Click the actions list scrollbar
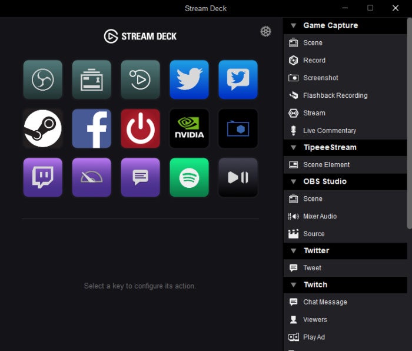Viewport: 412px width, 351px height. click(410, 123)
